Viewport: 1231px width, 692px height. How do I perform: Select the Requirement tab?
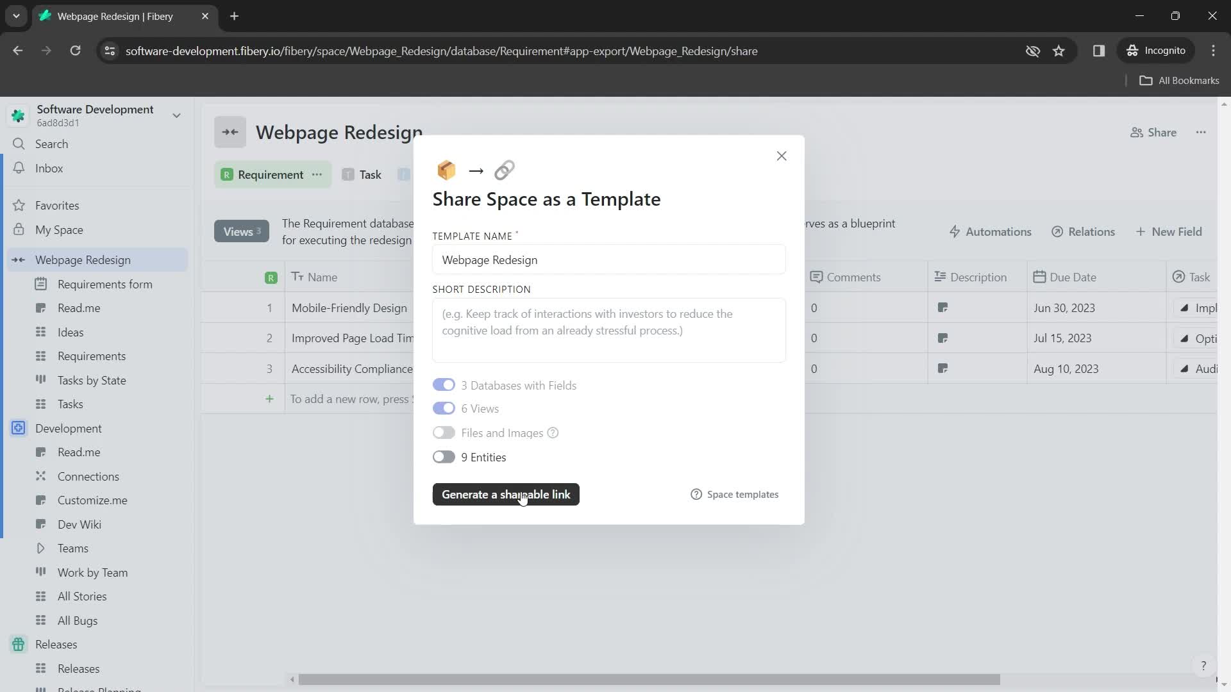coord(271,175)
